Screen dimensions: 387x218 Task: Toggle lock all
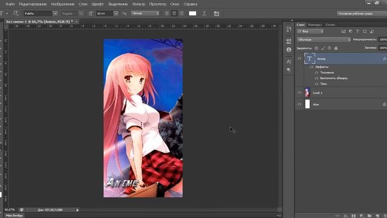(336, 48)
